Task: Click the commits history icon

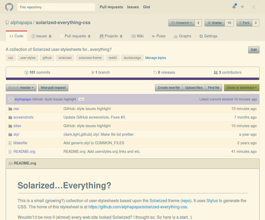Action: (26, 72)
